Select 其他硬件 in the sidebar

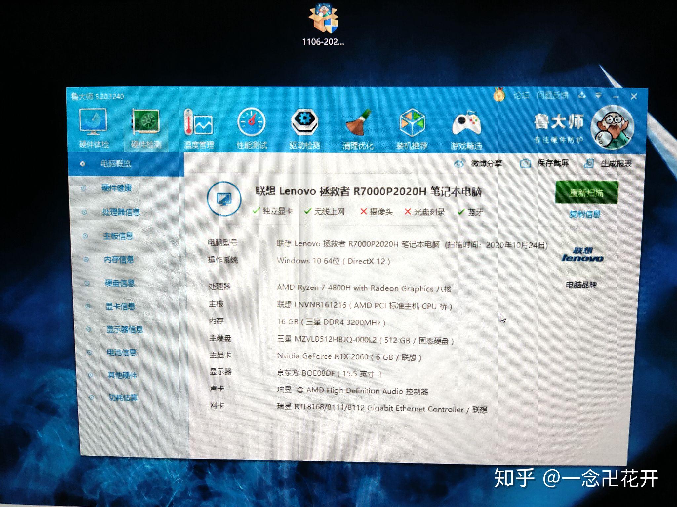(x=122, y=375)
